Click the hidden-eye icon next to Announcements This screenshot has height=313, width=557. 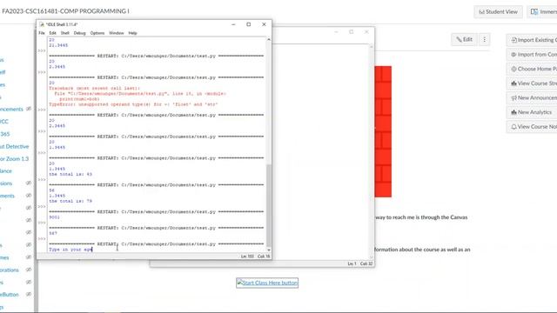[29, 109]
